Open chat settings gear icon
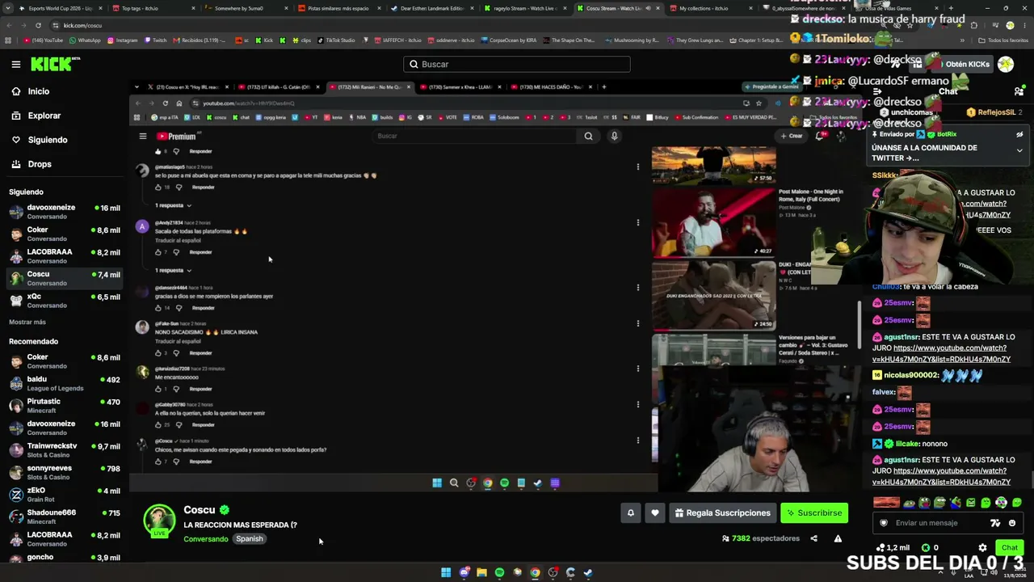The image size is (1034, 582). (982, 547)
